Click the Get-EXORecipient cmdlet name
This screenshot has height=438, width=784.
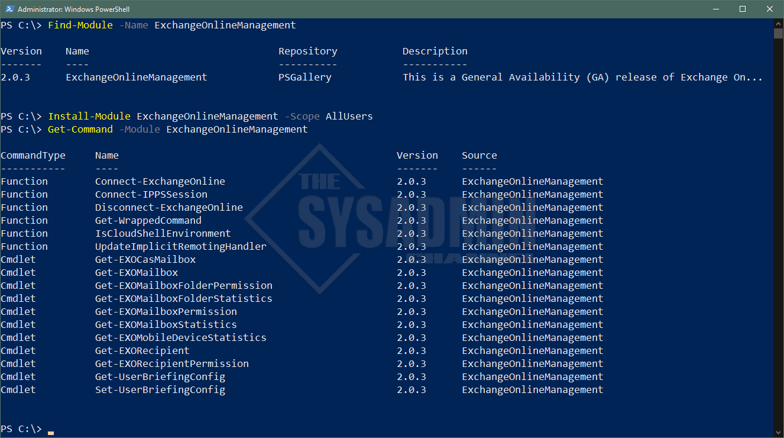(x=142, y=350)
